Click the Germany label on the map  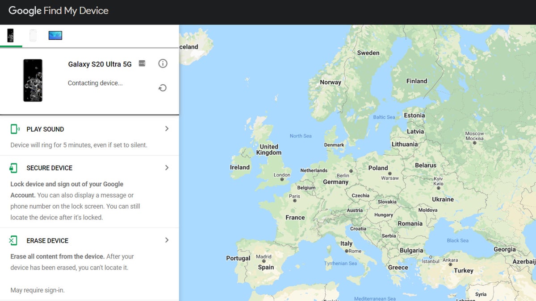pyautogui.click(x=335, y=182)
